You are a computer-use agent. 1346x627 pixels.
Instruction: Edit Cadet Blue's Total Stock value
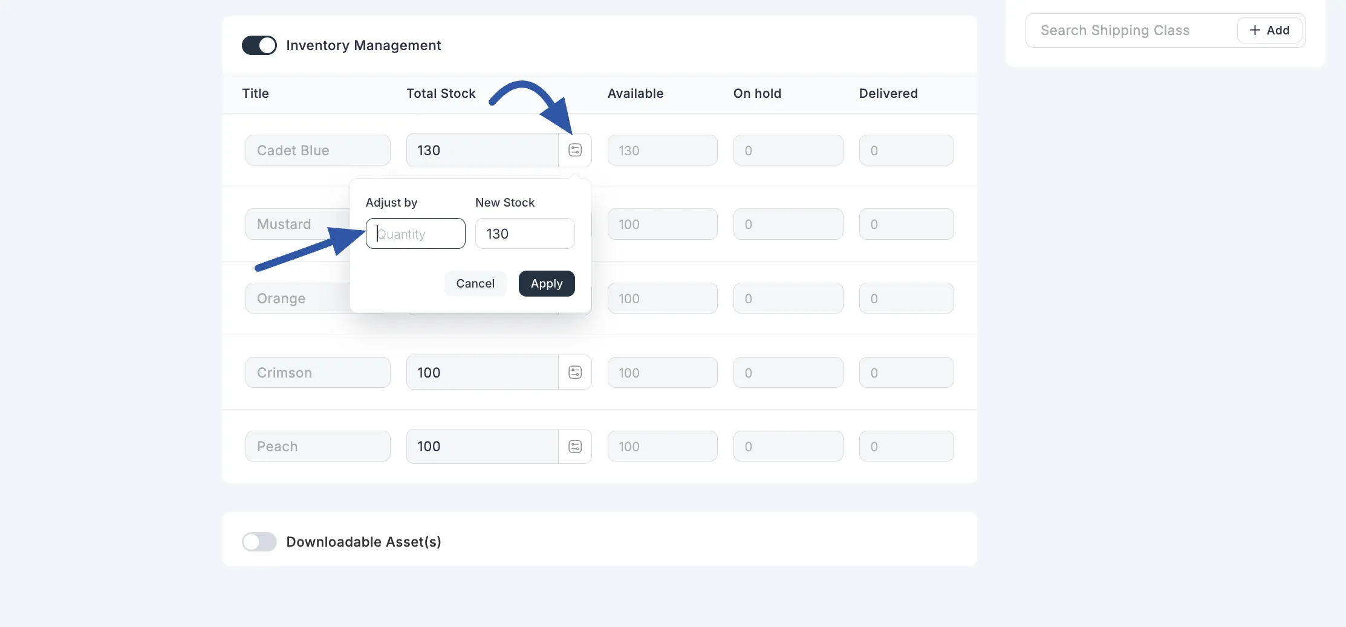click(481, 150)
